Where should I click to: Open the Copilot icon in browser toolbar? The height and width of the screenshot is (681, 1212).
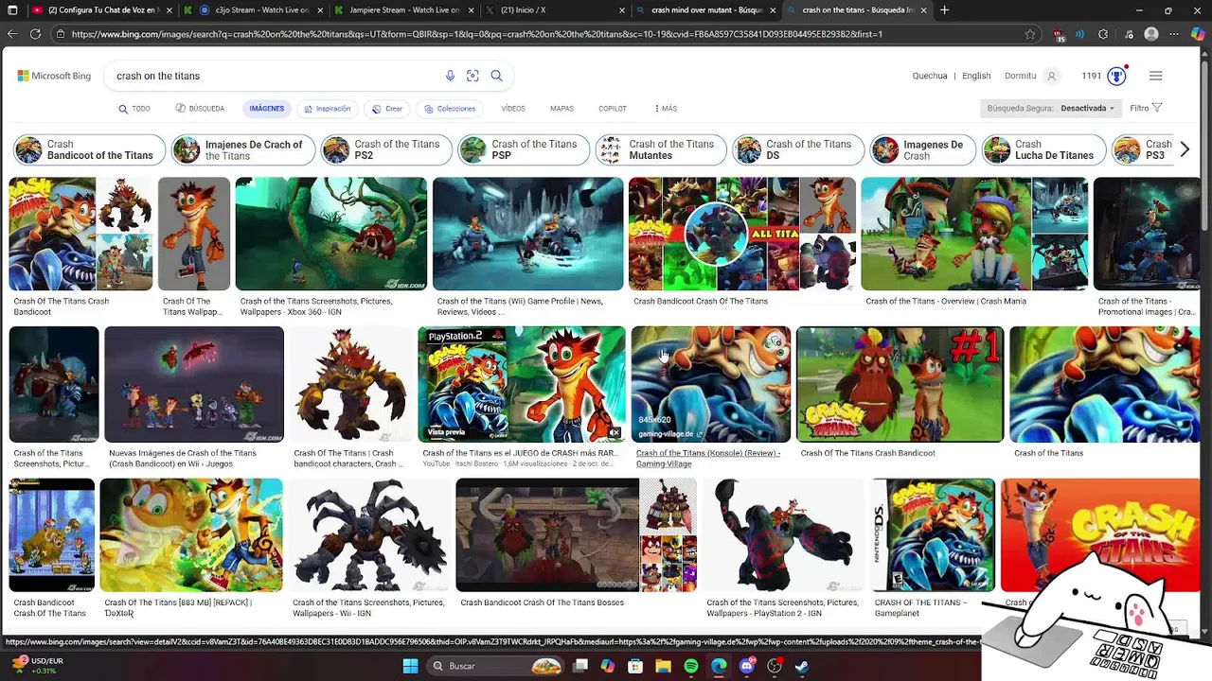coord(1198,34)
